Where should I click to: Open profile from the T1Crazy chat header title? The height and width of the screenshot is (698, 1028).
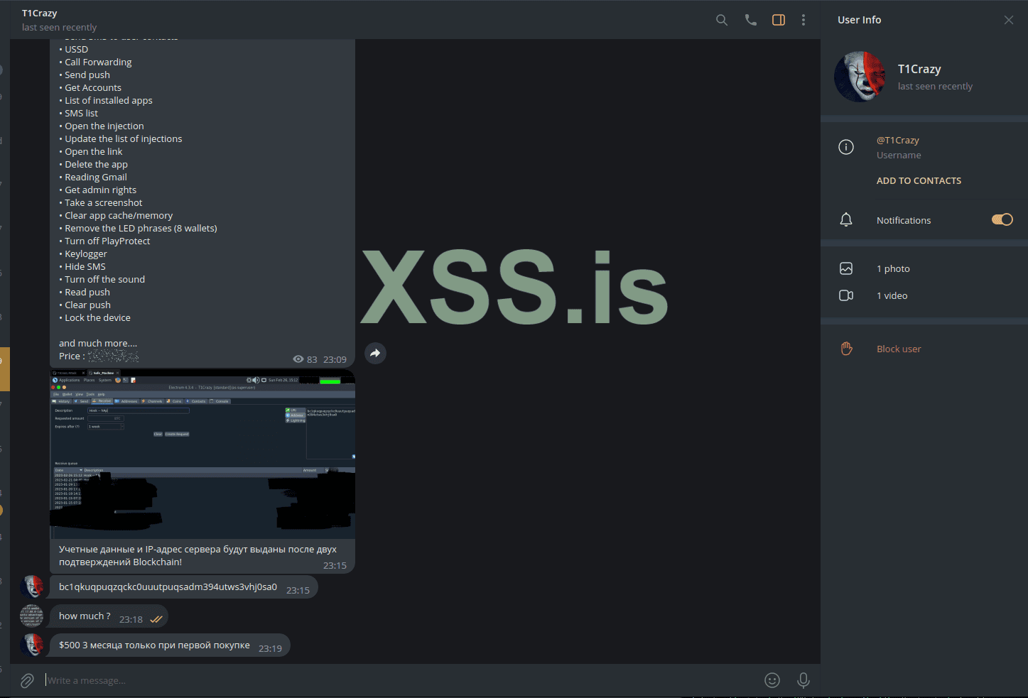point(40,13)
